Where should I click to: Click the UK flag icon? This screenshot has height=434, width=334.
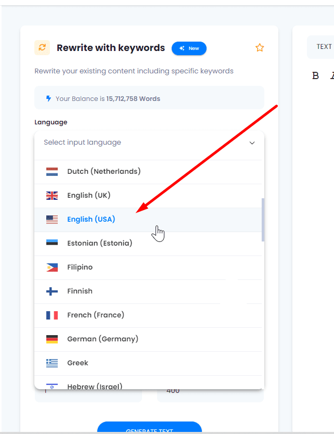52,196
